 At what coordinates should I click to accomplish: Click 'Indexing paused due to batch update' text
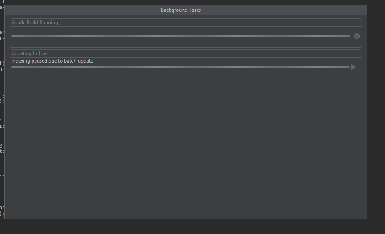click(52, 61)
